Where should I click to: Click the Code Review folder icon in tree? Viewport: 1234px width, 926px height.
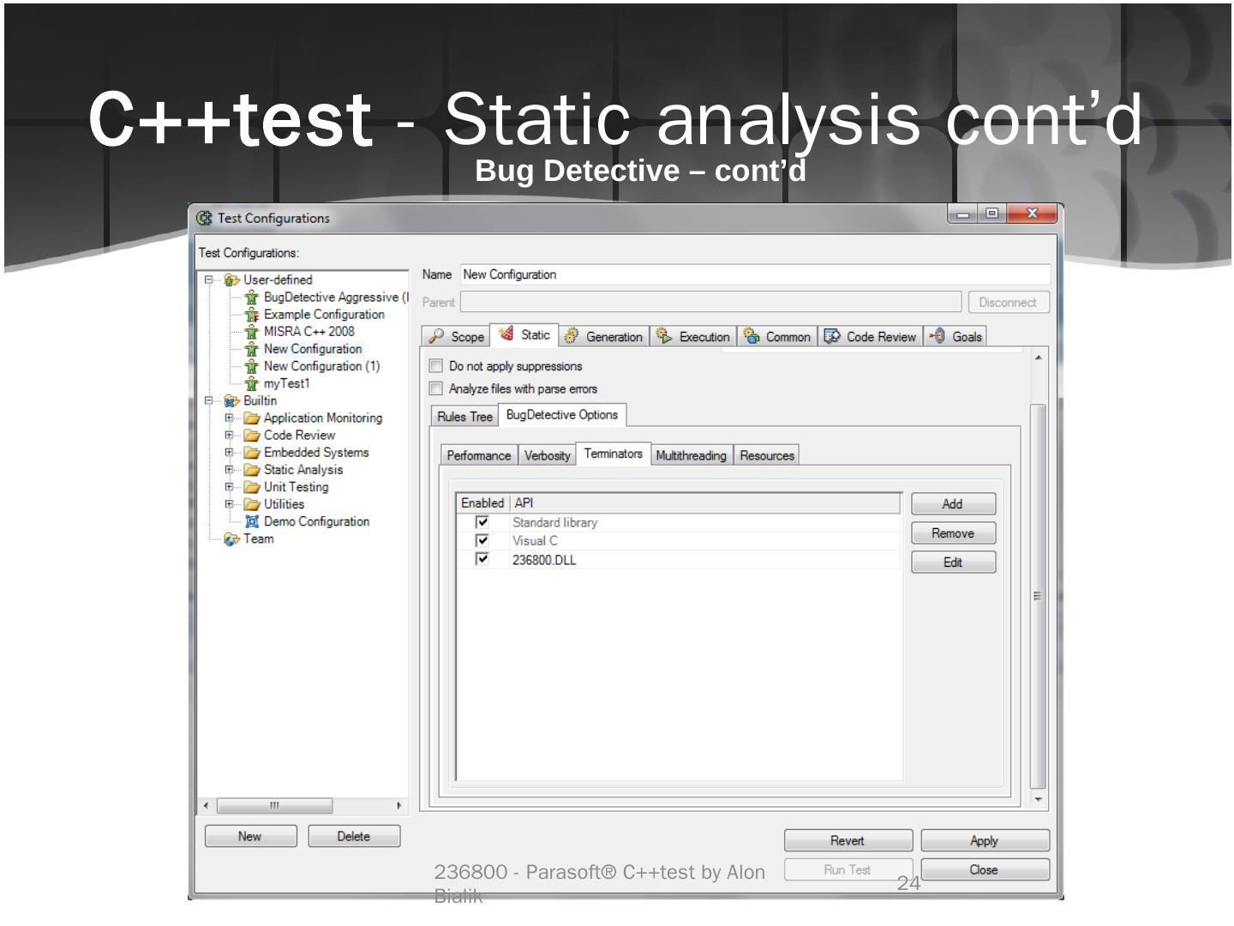click(x=252, y=436)
